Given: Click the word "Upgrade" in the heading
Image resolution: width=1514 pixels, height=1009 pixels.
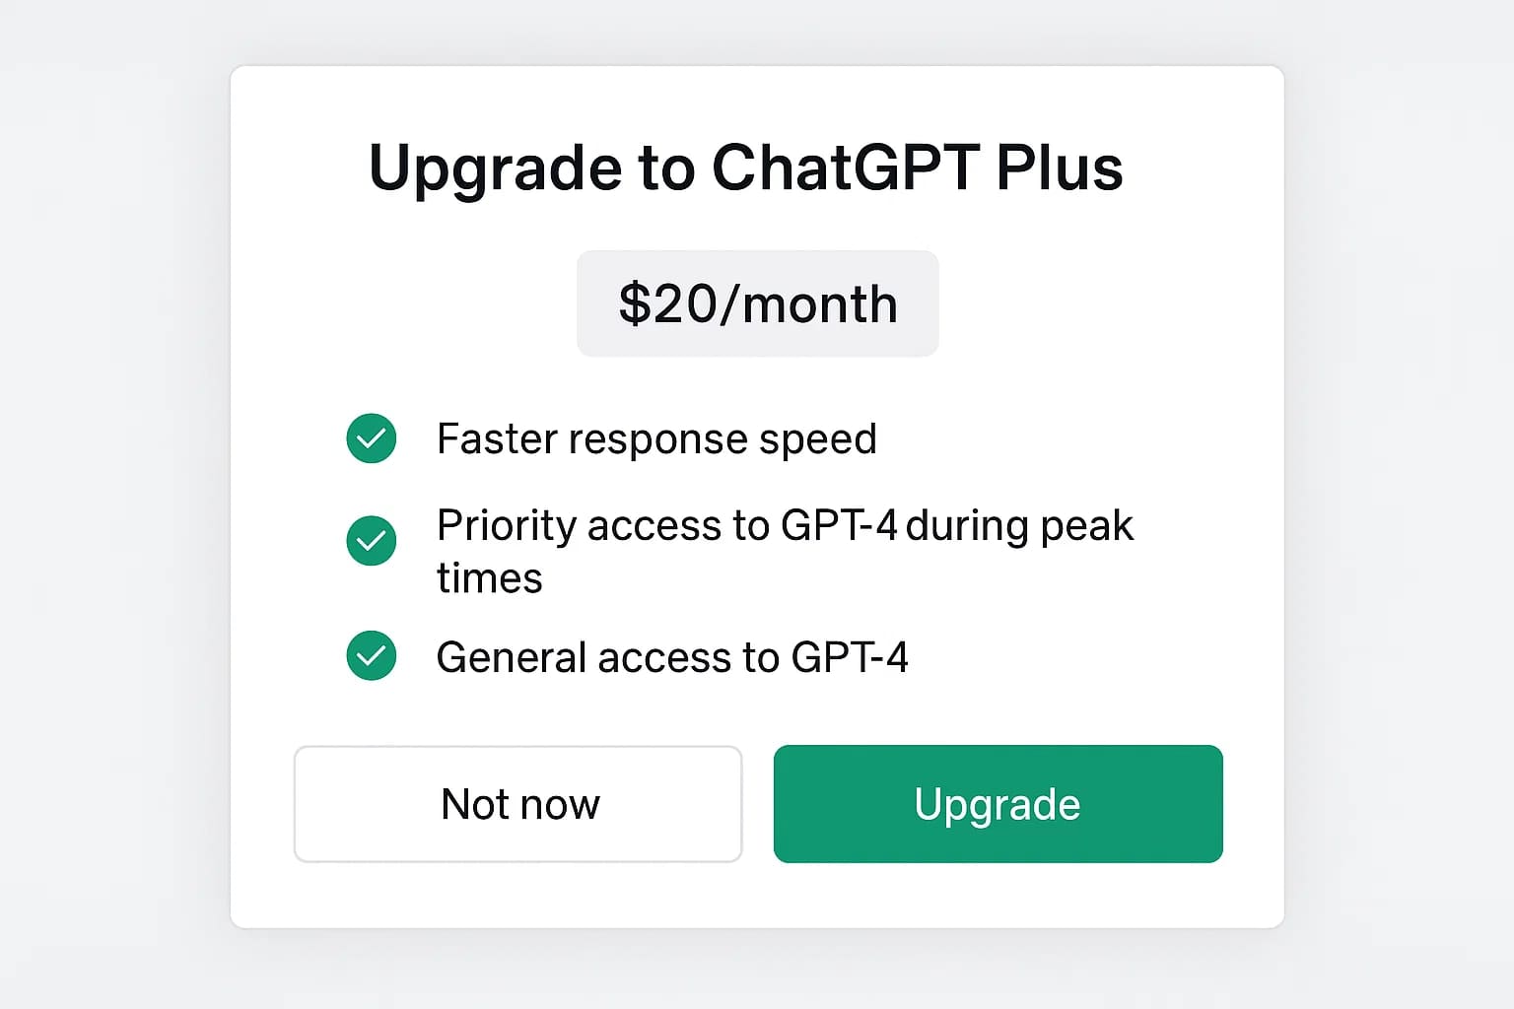Looking at the screenshot, I should click(495, 168).
